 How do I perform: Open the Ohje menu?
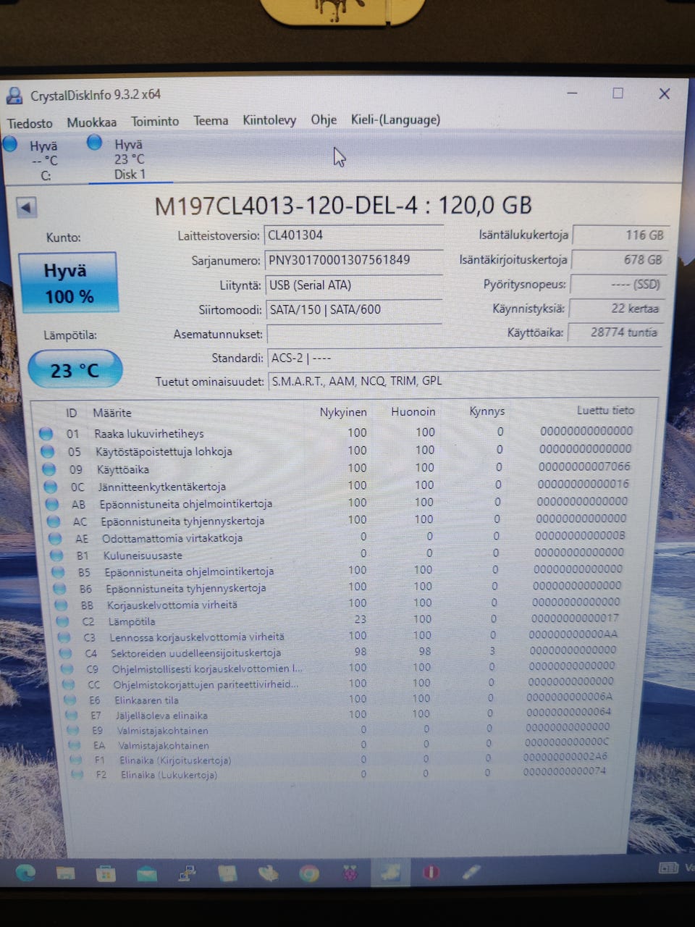click(324, 119)
